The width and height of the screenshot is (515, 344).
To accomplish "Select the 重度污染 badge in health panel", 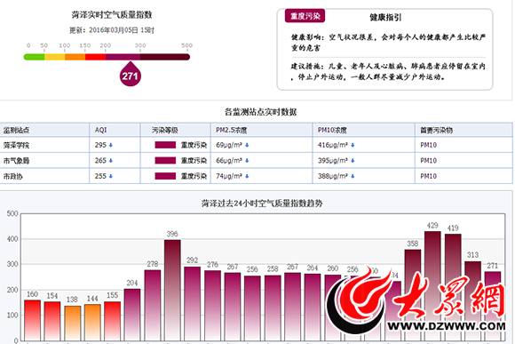I will pyautogui.click(x=305, y=16).
